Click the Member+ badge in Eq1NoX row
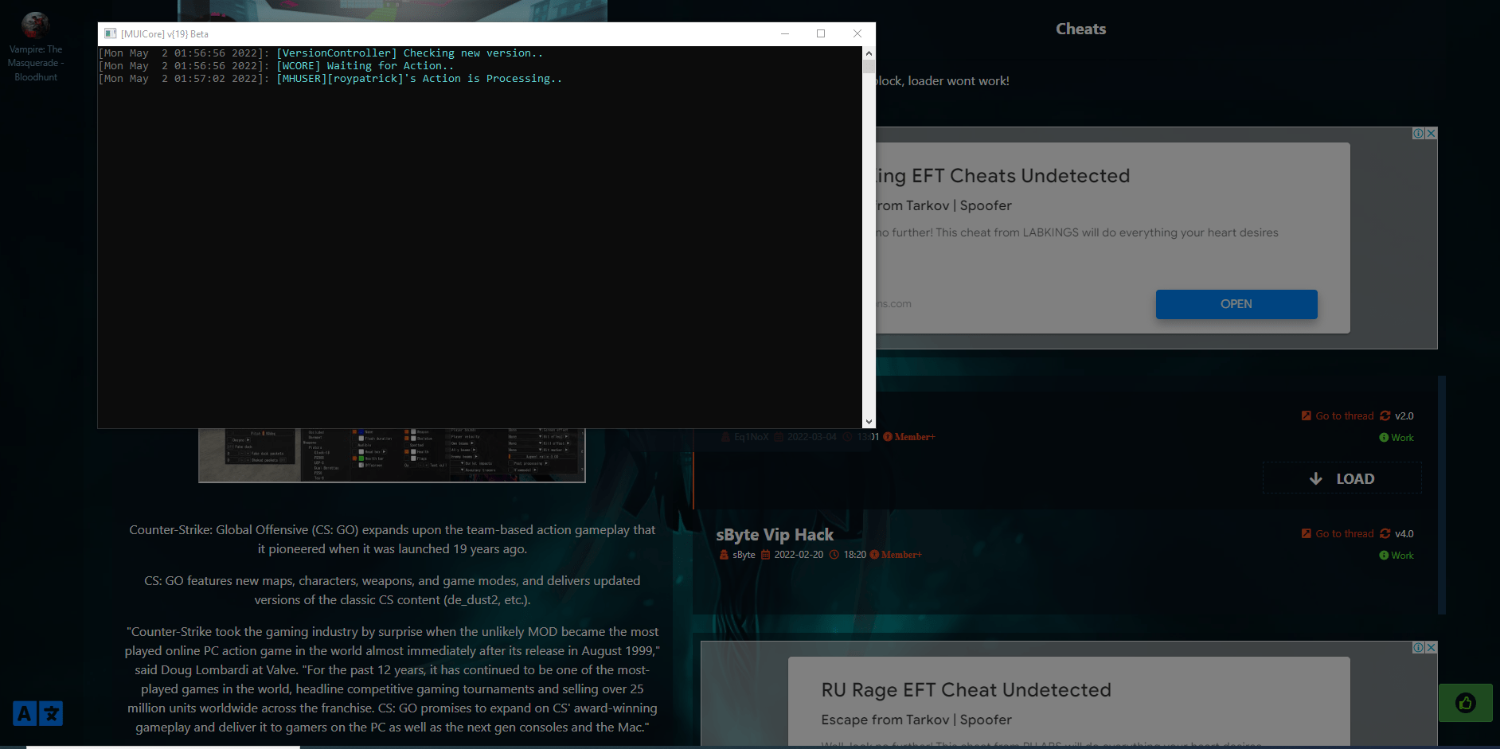 click(909, 437)
